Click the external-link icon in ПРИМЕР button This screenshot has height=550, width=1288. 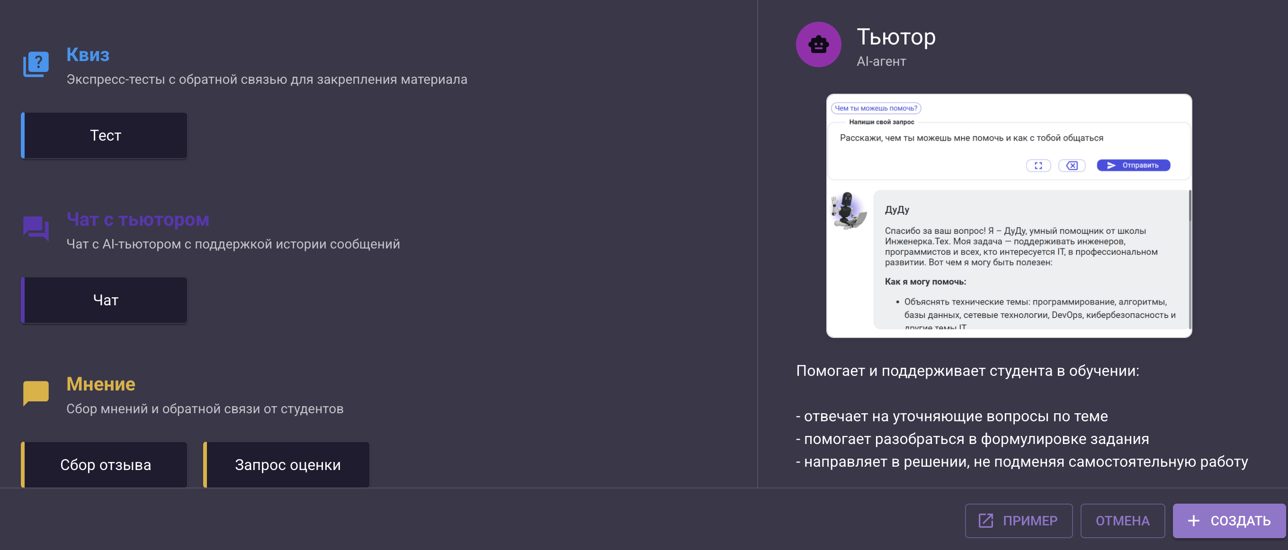pos(985,521)
